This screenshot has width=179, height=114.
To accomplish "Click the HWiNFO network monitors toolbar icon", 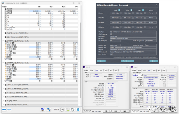I will click(49, 109).
